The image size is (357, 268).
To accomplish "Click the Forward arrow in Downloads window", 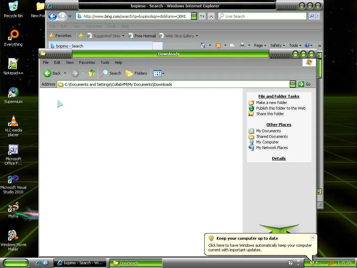I will tap(75, 73).
